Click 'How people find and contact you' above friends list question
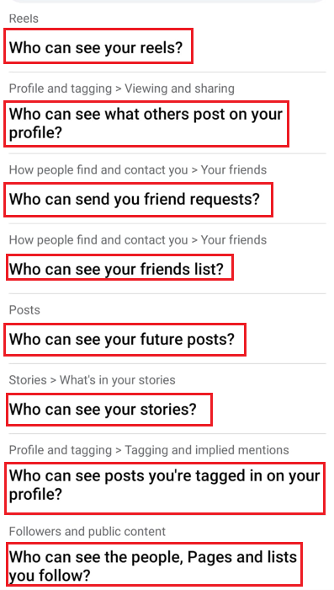This screenshot has width=334, height=590. coord(98,240)
